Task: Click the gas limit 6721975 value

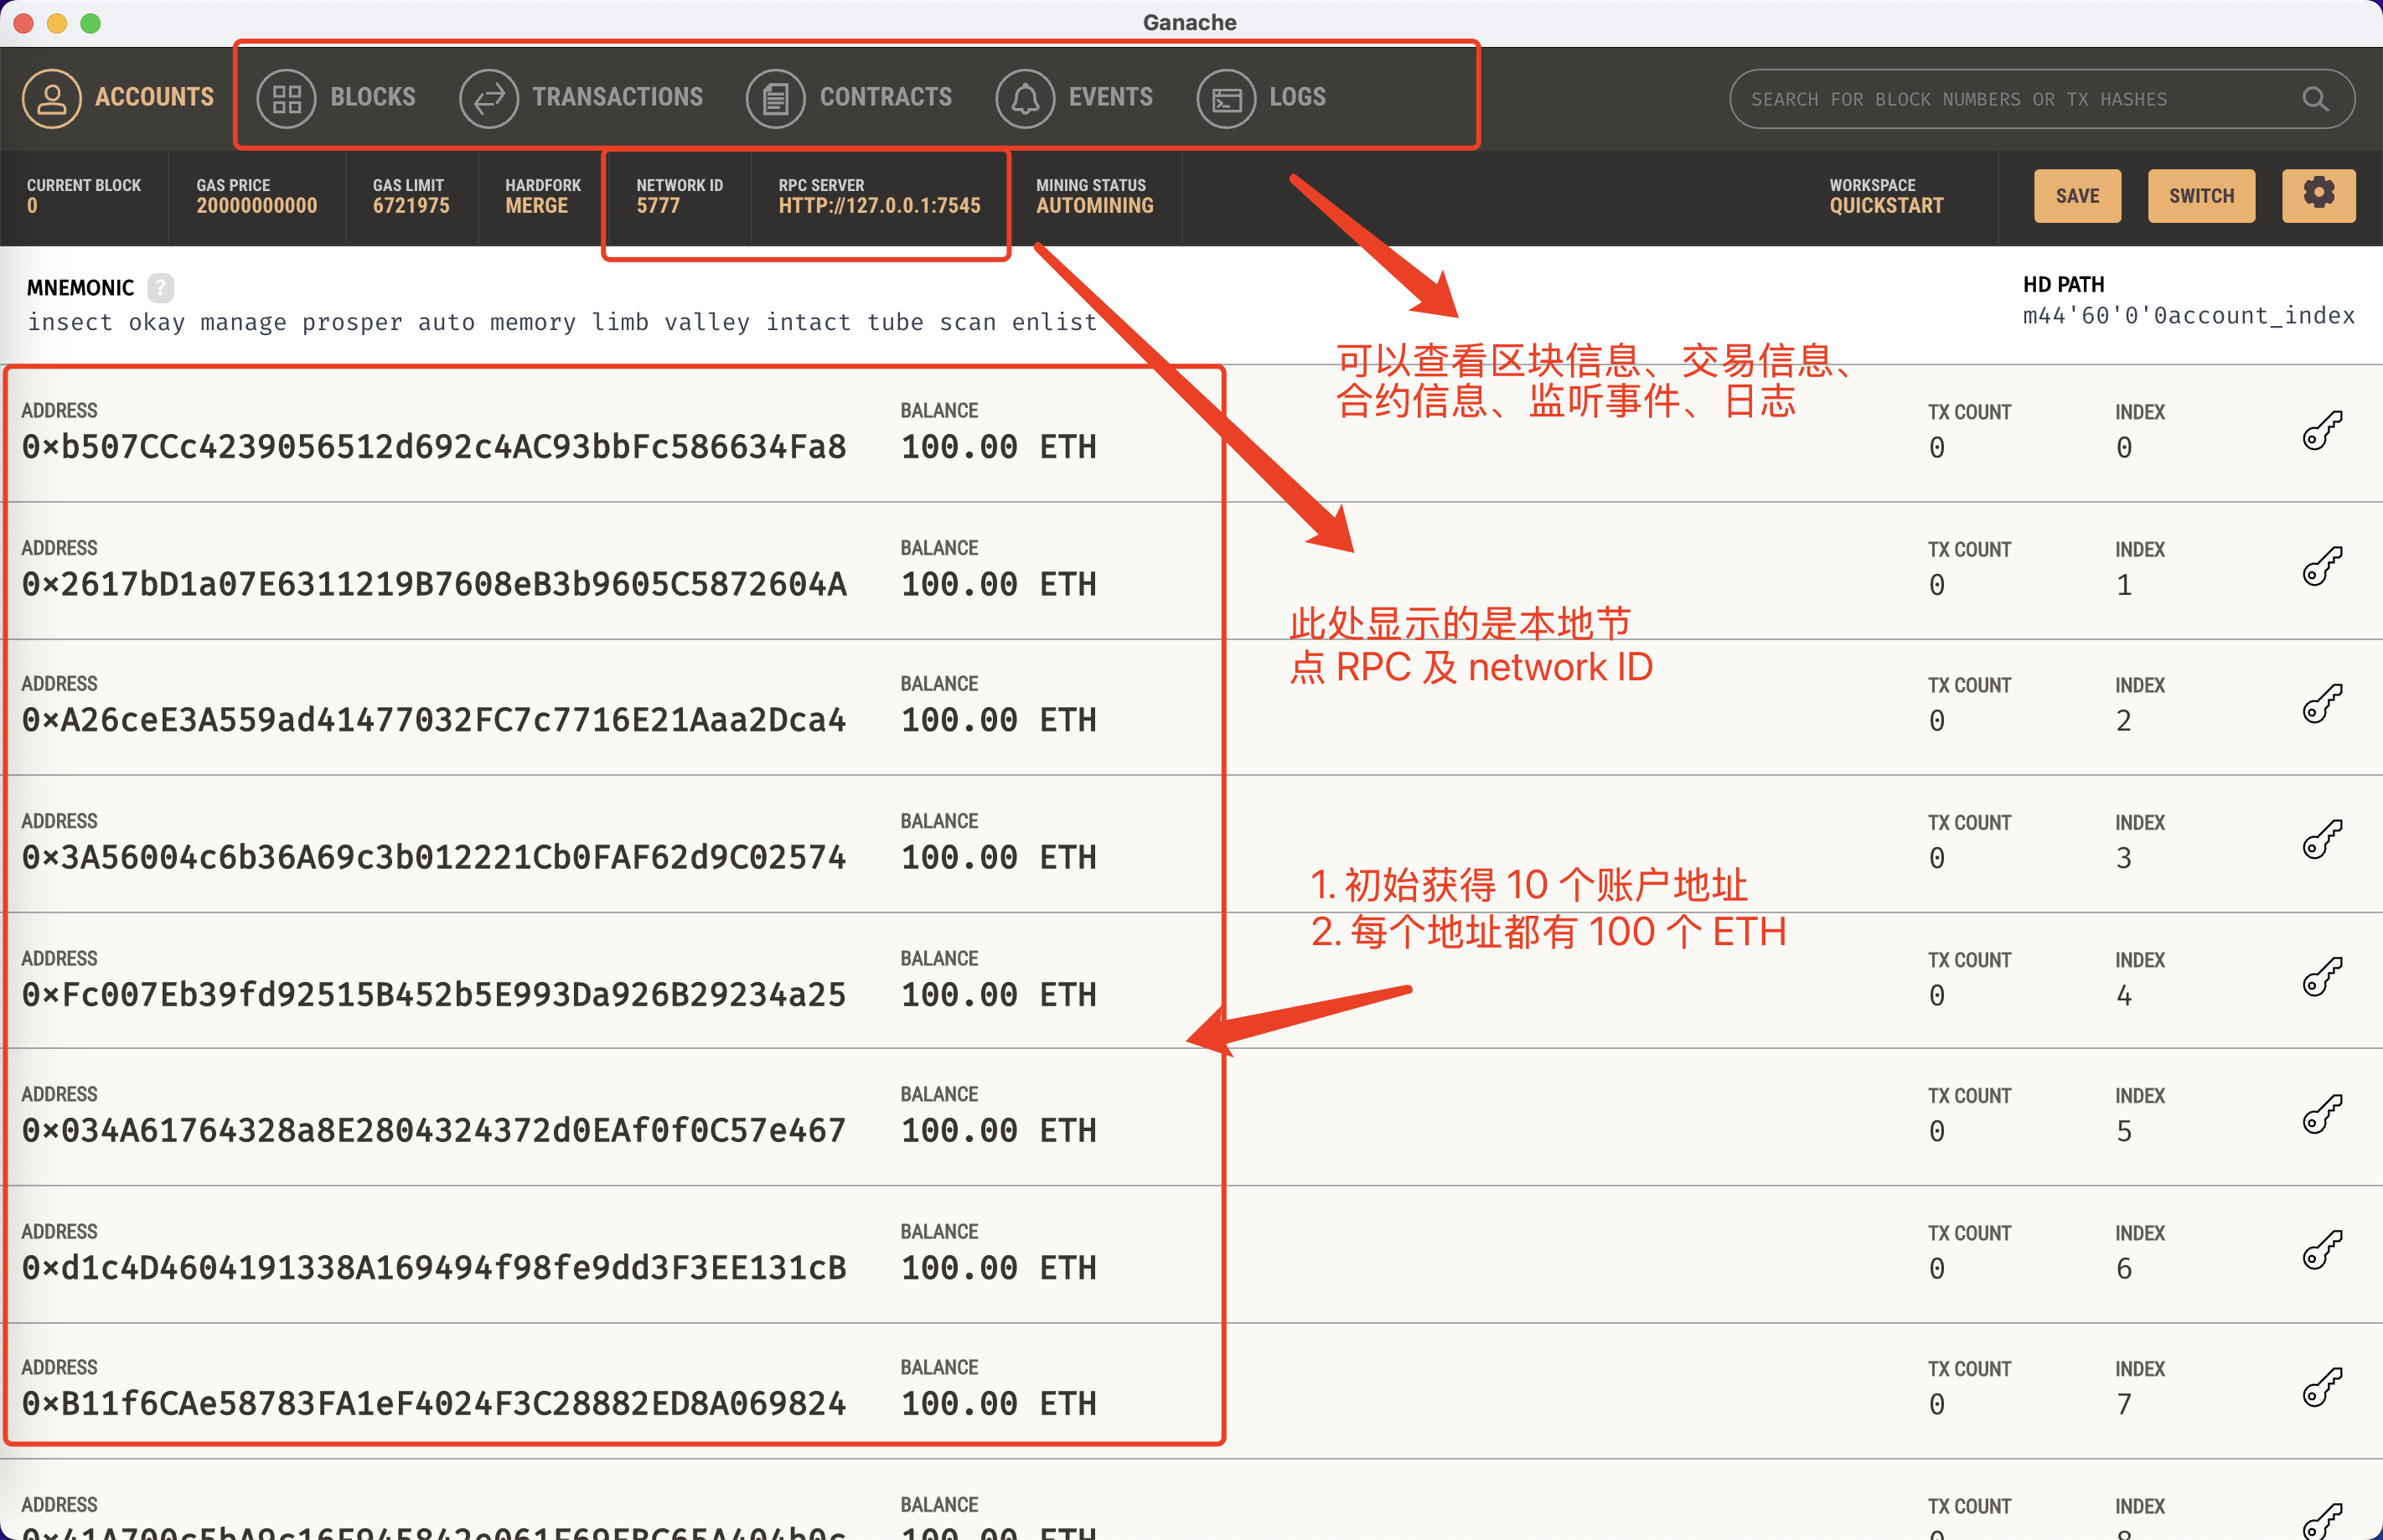Action: [x=411, y=206]
